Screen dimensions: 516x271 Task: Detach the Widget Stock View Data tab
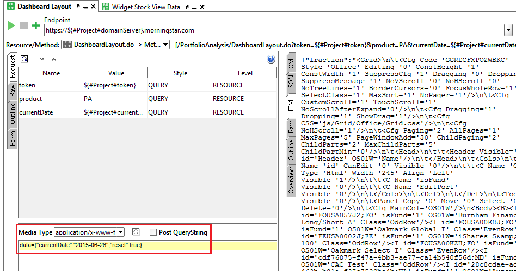coord(187,7)
